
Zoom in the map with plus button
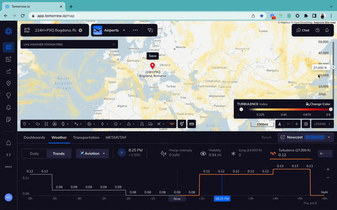[x=297, y=124]
